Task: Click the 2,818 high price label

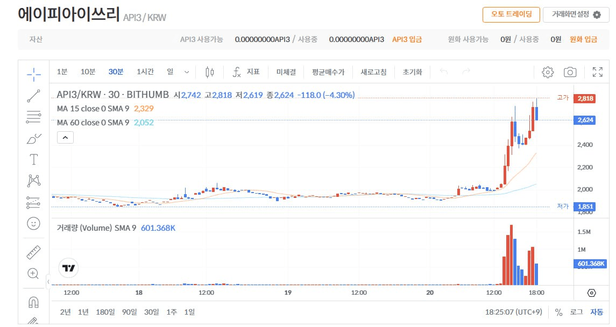Action: click(585, 98)
